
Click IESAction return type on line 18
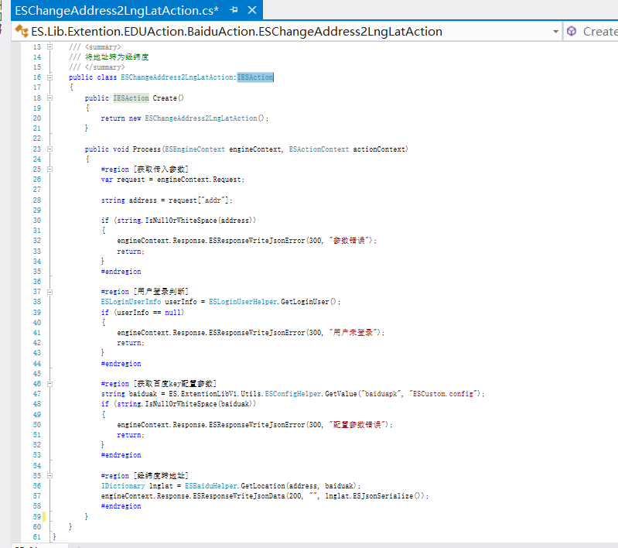tap(131, 98)
